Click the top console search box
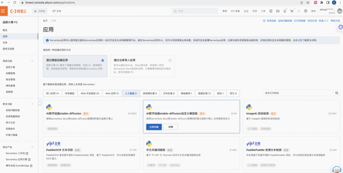This screenshot has width=343, height=173. (x=195, y=11)
